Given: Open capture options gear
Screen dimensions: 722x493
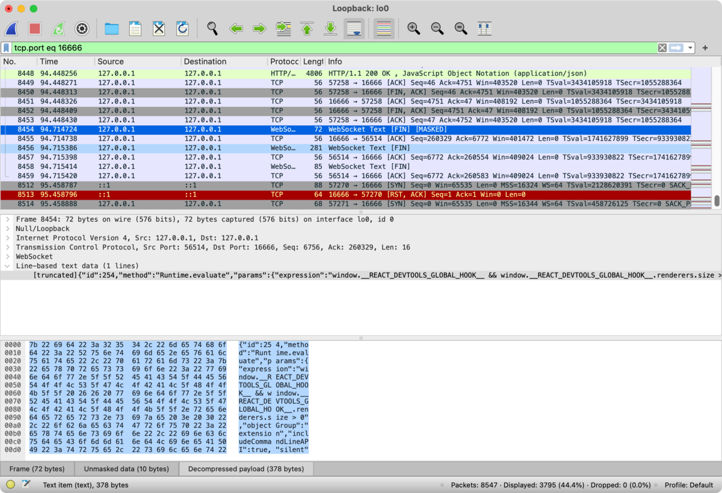Looking at the screenshot, I should point(82,28).
